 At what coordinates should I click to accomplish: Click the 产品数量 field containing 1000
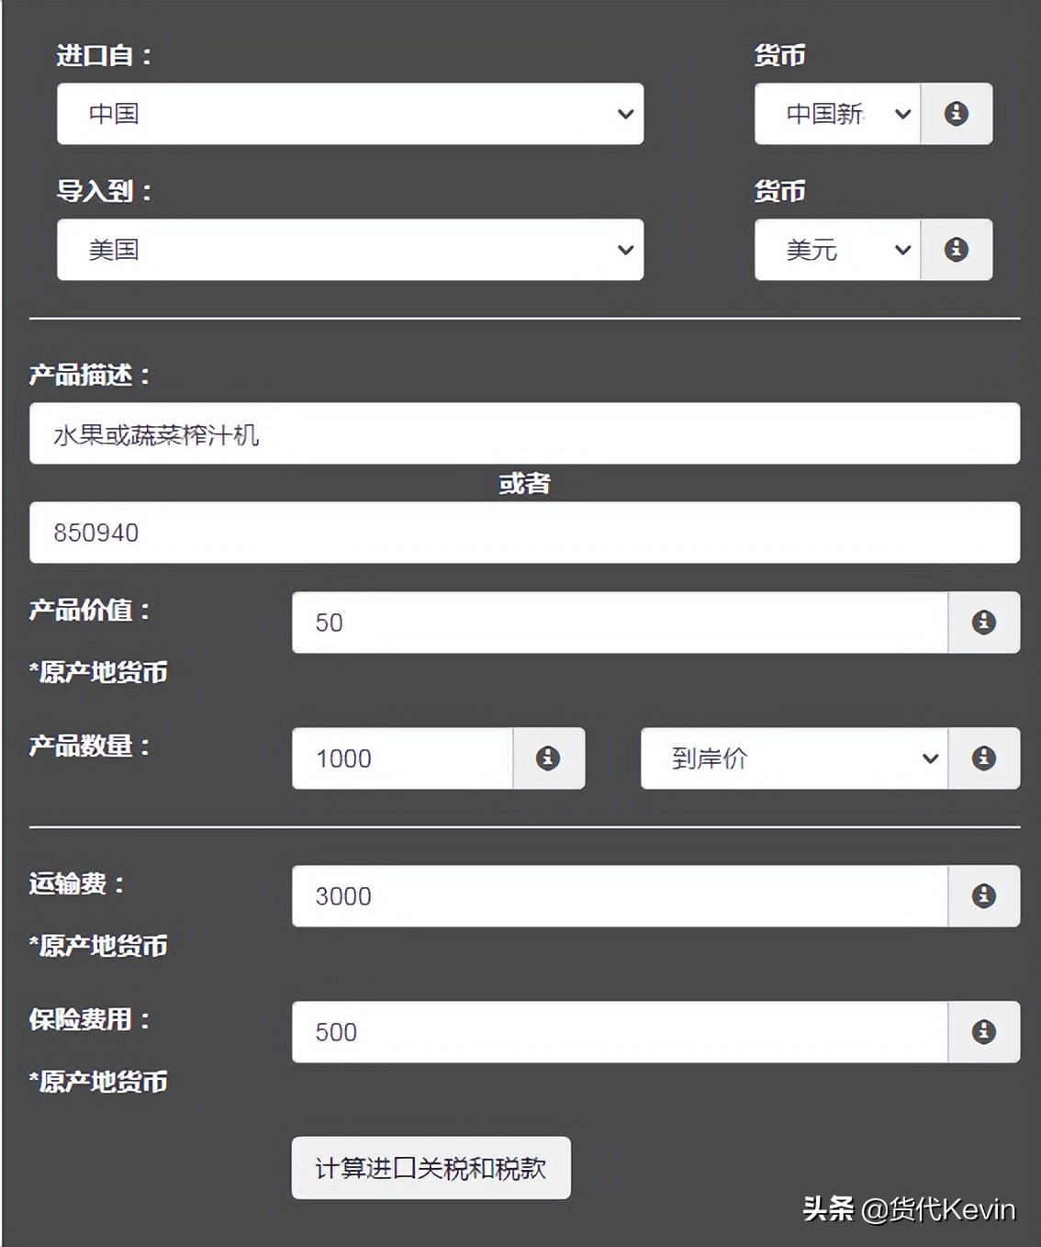click(401, 758)
